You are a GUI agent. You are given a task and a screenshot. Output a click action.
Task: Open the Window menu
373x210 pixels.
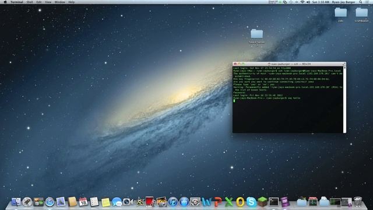(59, 2)
